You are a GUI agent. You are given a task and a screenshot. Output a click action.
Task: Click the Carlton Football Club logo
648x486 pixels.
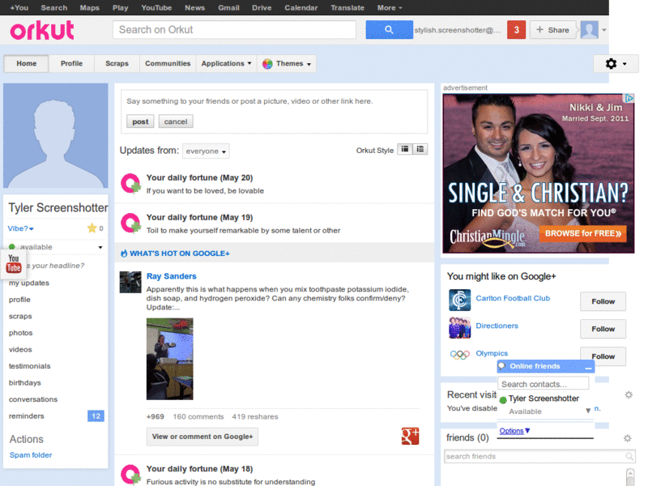coord(459,300)
